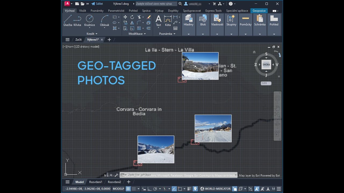The image size is (344, 193).
Task: Select the top La Villa photo thumbnail
Action: tap(200, 66)
